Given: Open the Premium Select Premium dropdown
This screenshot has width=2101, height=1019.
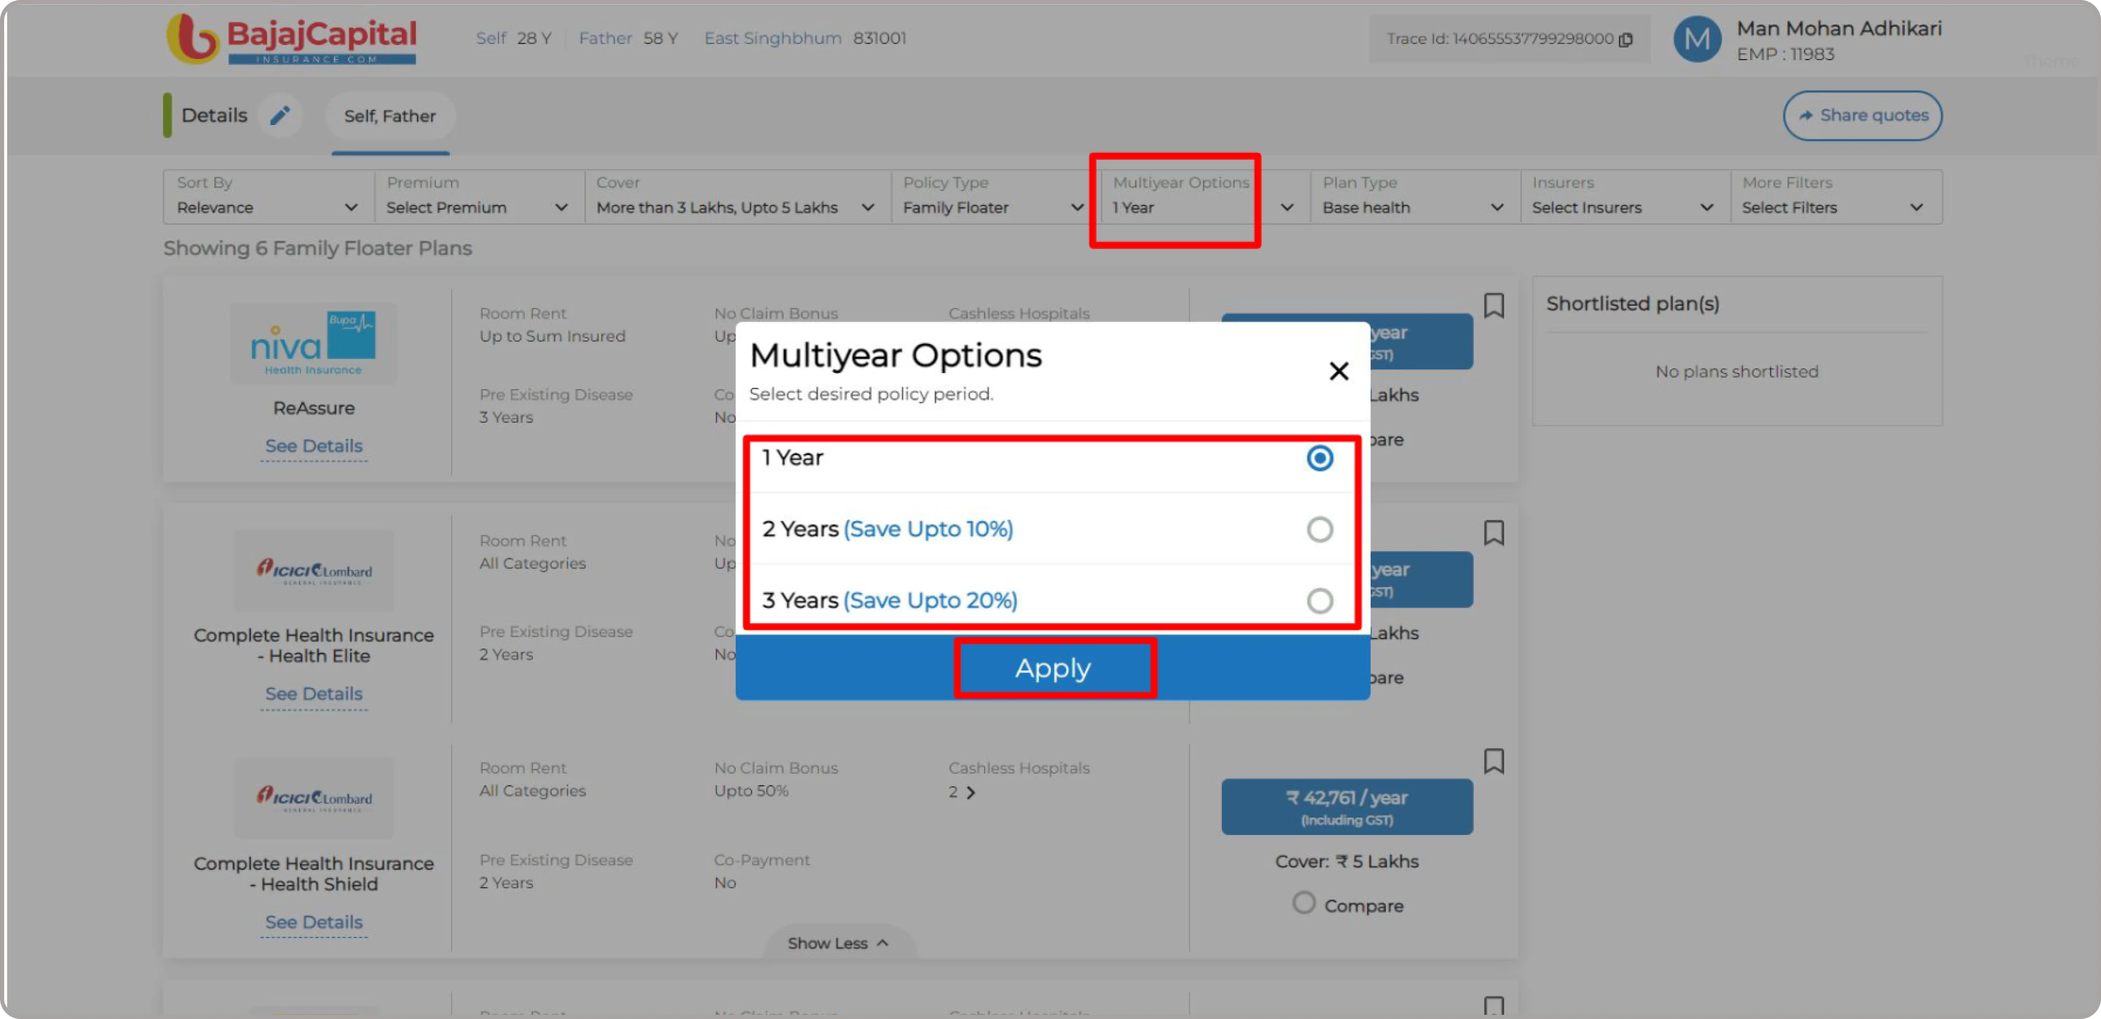Looking at the screenshot, I should pyautogui.click(x=479, y=197).
